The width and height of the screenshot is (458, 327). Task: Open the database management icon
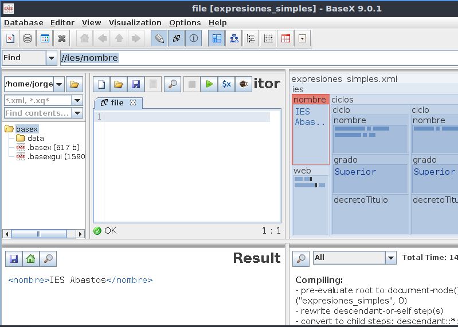click(x=27, y=39)
